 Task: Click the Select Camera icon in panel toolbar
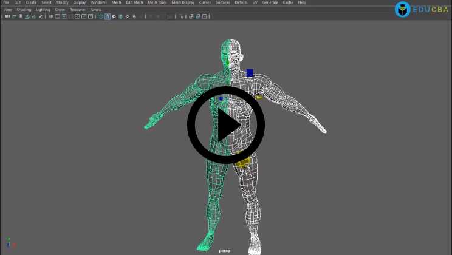[7, 16]
